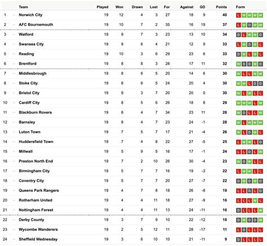Open the Nottingham Forest team link
This screenshot has width=267, height=246.
(36, 210)
